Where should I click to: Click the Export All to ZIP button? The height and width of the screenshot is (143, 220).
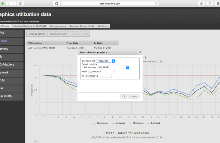[x=58, y=34]
